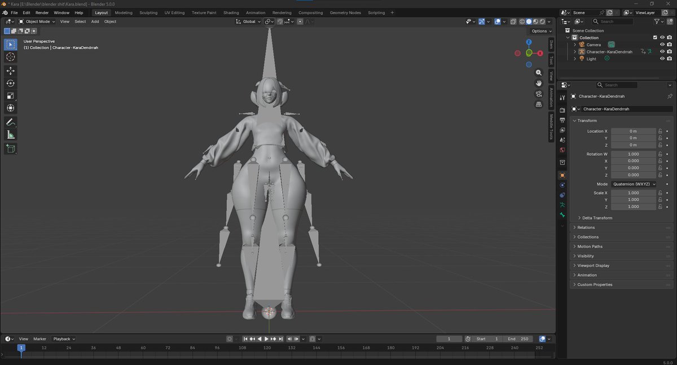Switch to Solid viewport shading

pos(529,21)
